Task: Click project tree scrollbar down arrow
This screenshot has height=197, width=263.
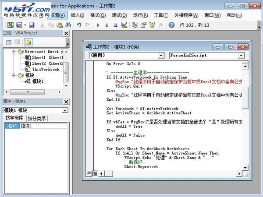Action: click(66, 86)
